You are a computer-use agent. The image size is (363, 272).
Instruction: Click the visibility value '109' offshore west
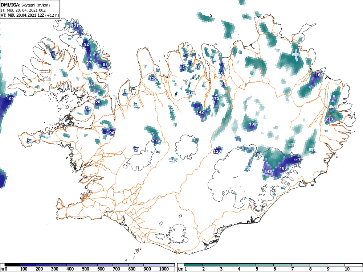pos(11,99)
